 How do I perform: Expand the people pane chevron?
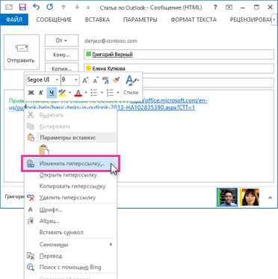(x=270, y=197)
